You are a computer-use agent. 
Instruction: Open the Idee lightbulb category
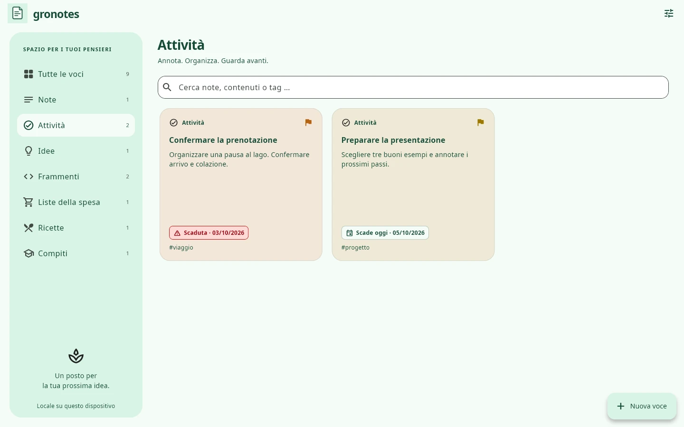pos(76,151)
